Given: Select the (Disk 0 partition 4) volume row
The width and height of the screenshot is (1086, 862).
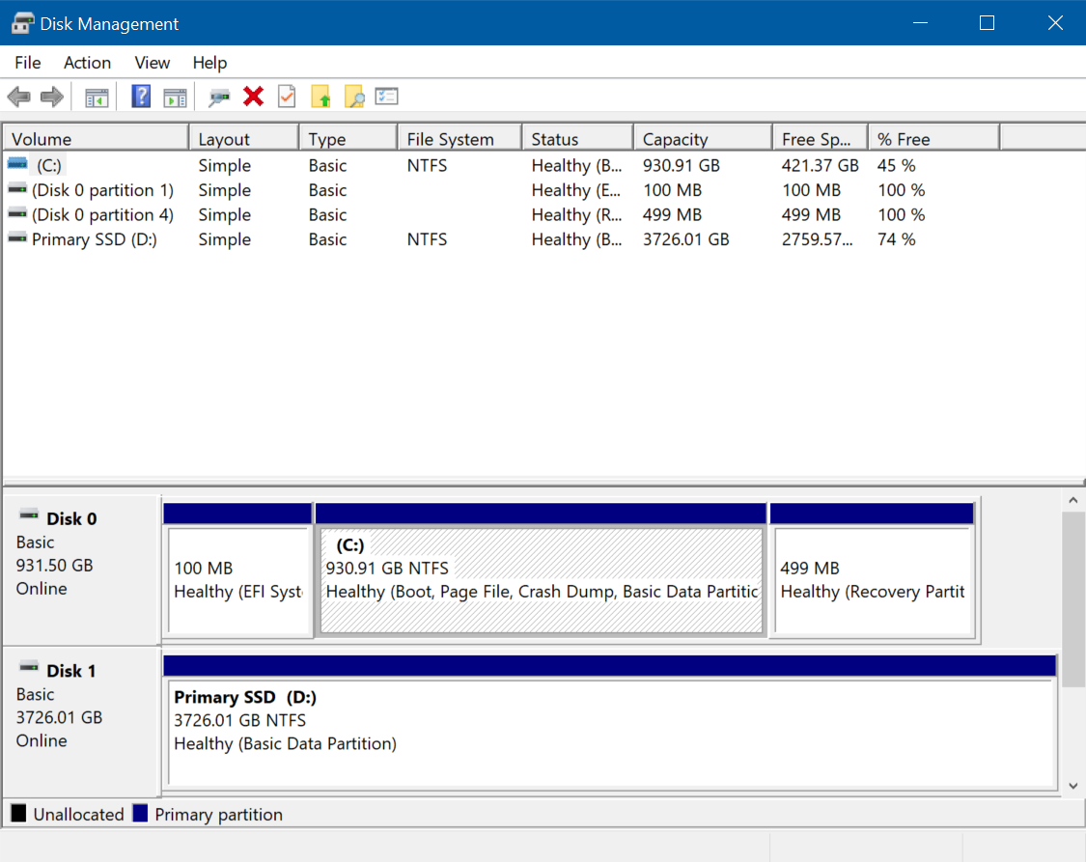Looking at the screenshot, I should 502,214.
